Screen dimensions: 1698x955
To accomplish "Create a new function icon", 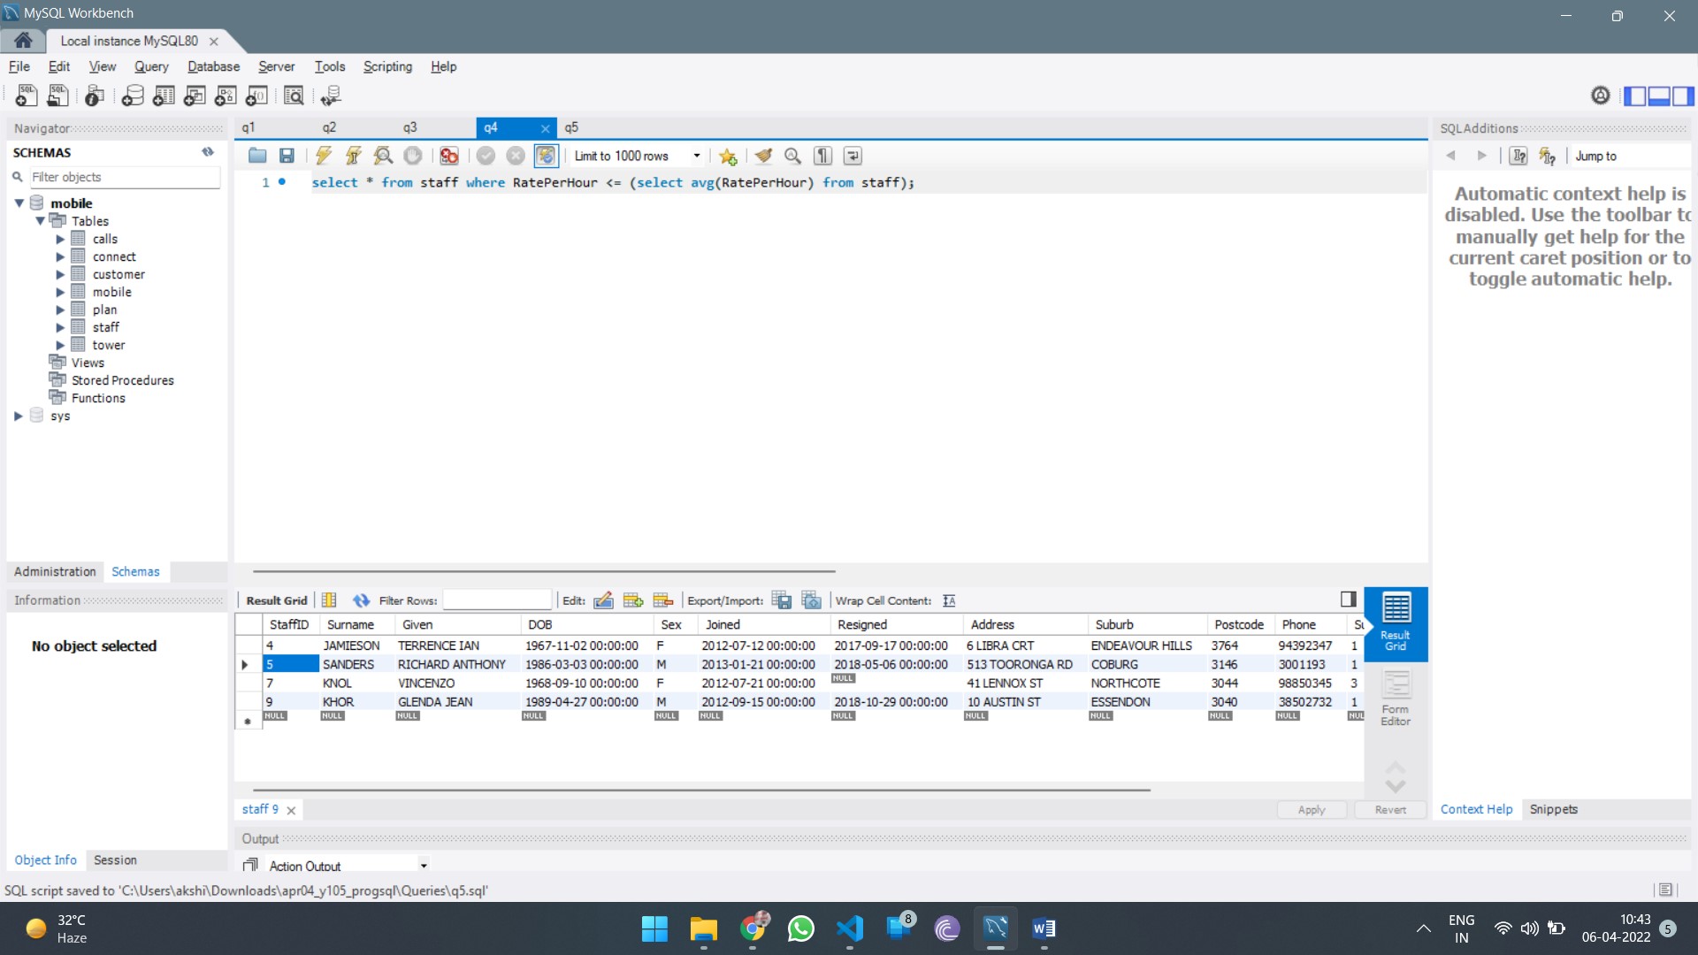I will (x=256, y=95).
